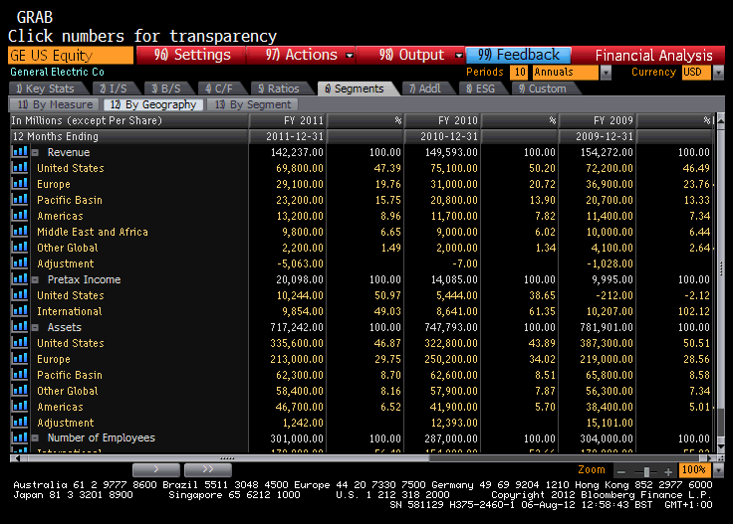
Task: Open chart icon for Revenue Other Global row
Action: point(20,247)
